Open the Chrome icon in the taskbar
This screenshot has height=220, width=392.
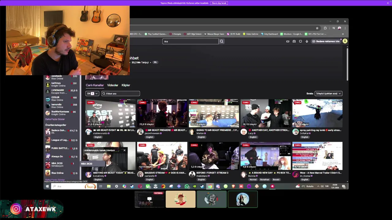point(210,186)
